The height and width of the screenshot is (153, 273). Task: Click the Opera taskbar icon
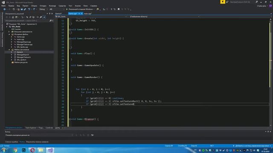[32, 150]
